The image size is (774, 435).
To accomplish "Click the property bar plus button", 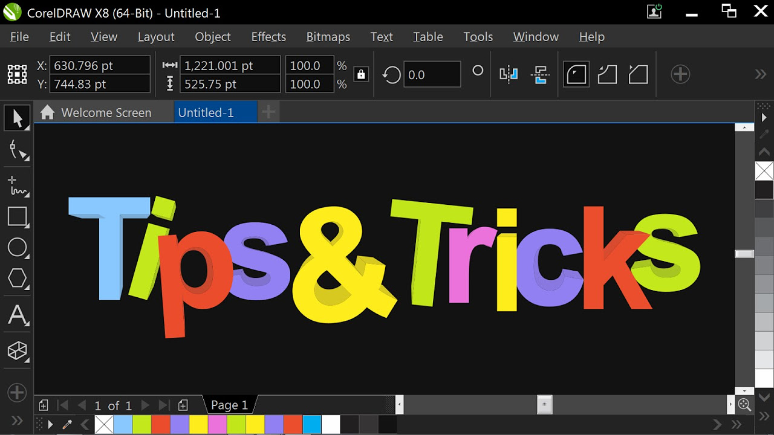I will (x=680, y=74).
